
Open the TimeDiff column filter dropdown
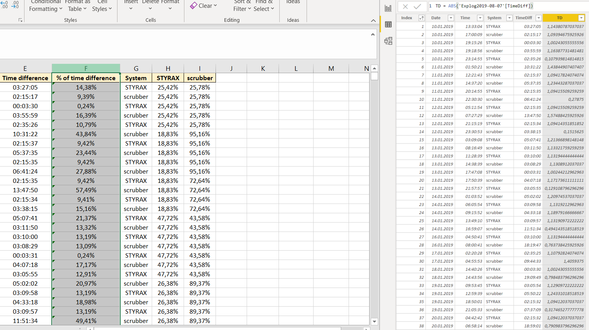(538, 18)
